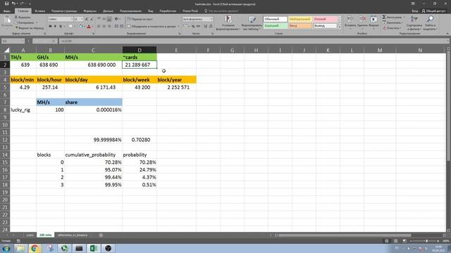Screen dimensions: 451x253
Task: Switch to the ethermine_vs_binance sheet tab
Action: 73,235
